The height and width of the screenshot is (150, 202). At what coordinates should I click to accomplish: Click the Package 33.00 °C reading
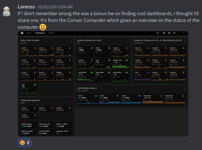(x=60, y=75)
